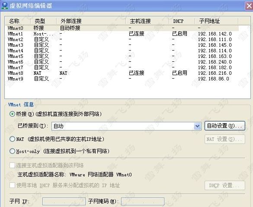
Task: Select the VMnet2 row
Action: (122, 39)
